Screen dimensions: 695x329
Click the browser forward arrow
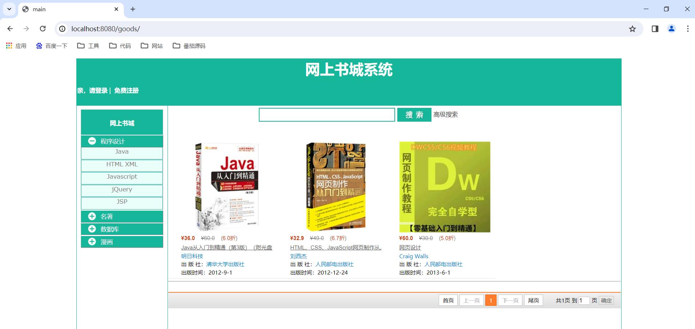coord(26,29)
